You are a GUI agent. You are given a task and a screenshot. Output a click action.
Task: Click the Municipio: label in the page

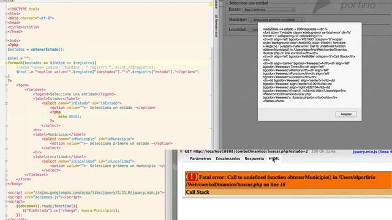(238, 19)
